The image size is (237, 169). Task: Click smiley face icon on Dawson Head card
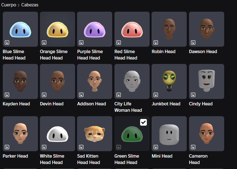193,43
